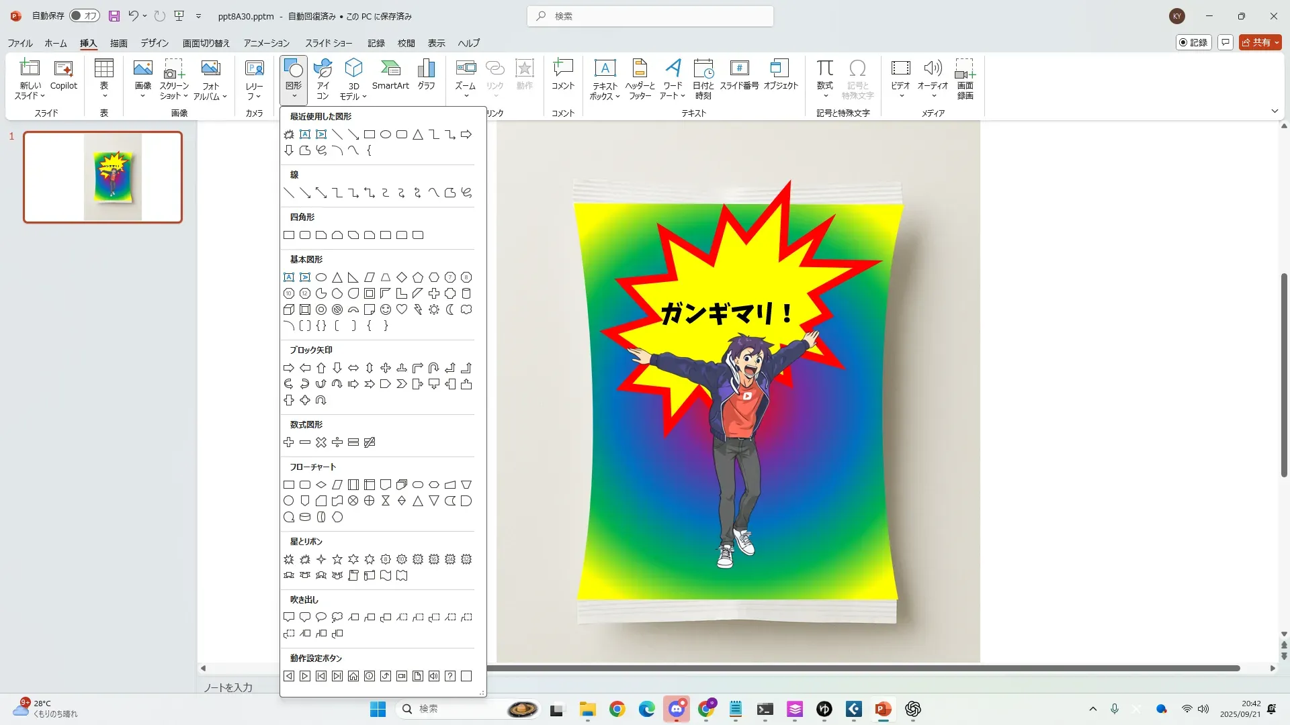Select the oval speech bubble callout

tap(321, 617)
